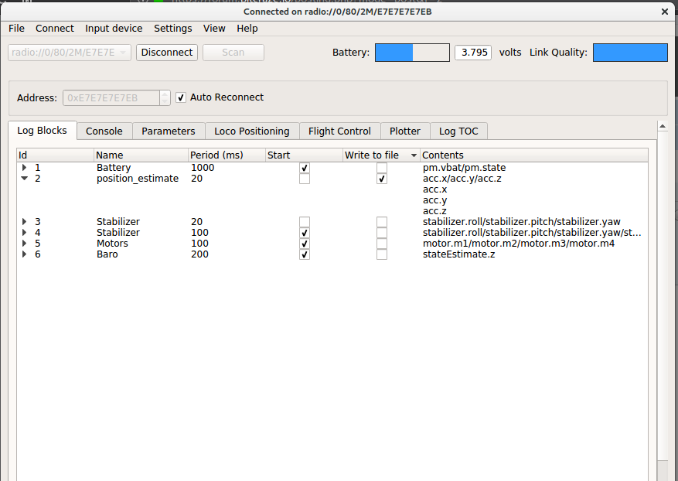678x481 pixels.
Task: Click the Write to file column sort arrow
Action: (x=414, y=155)
